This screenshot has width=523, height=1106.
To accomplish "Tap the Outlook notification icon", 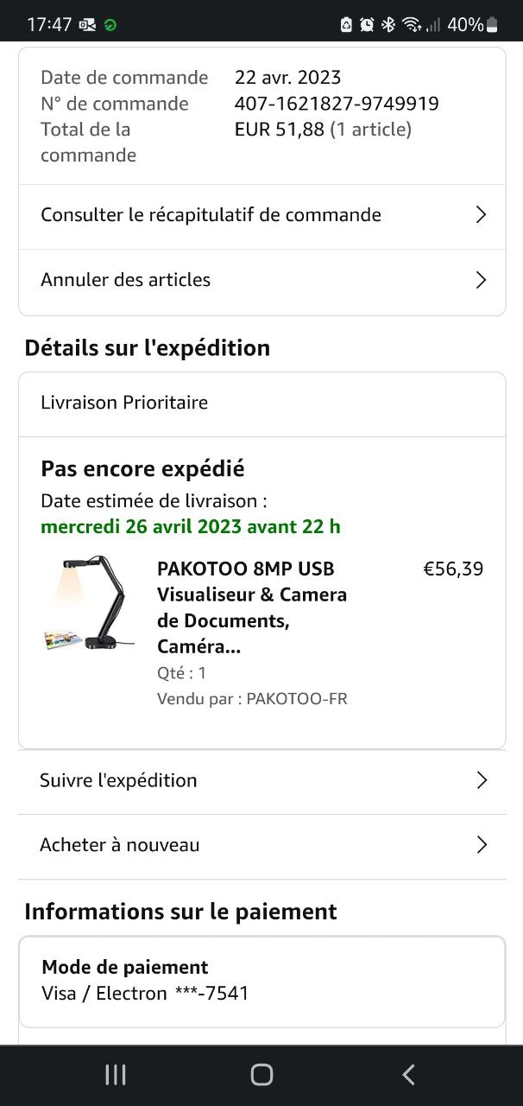I will pos(87,25).
